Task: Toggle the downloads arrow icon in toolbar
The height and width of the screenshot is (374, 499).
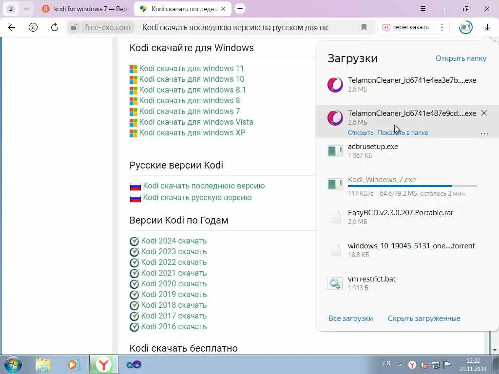Action: (x=487, y=28)
